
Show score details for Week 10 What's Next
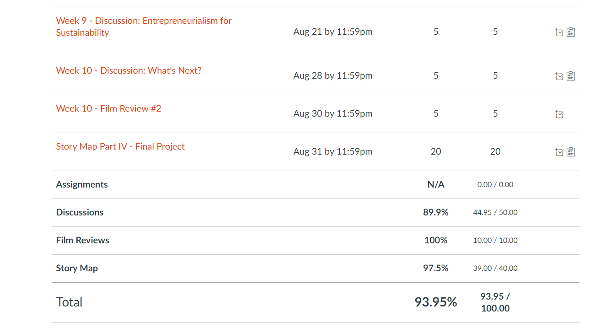click(559, 76)
